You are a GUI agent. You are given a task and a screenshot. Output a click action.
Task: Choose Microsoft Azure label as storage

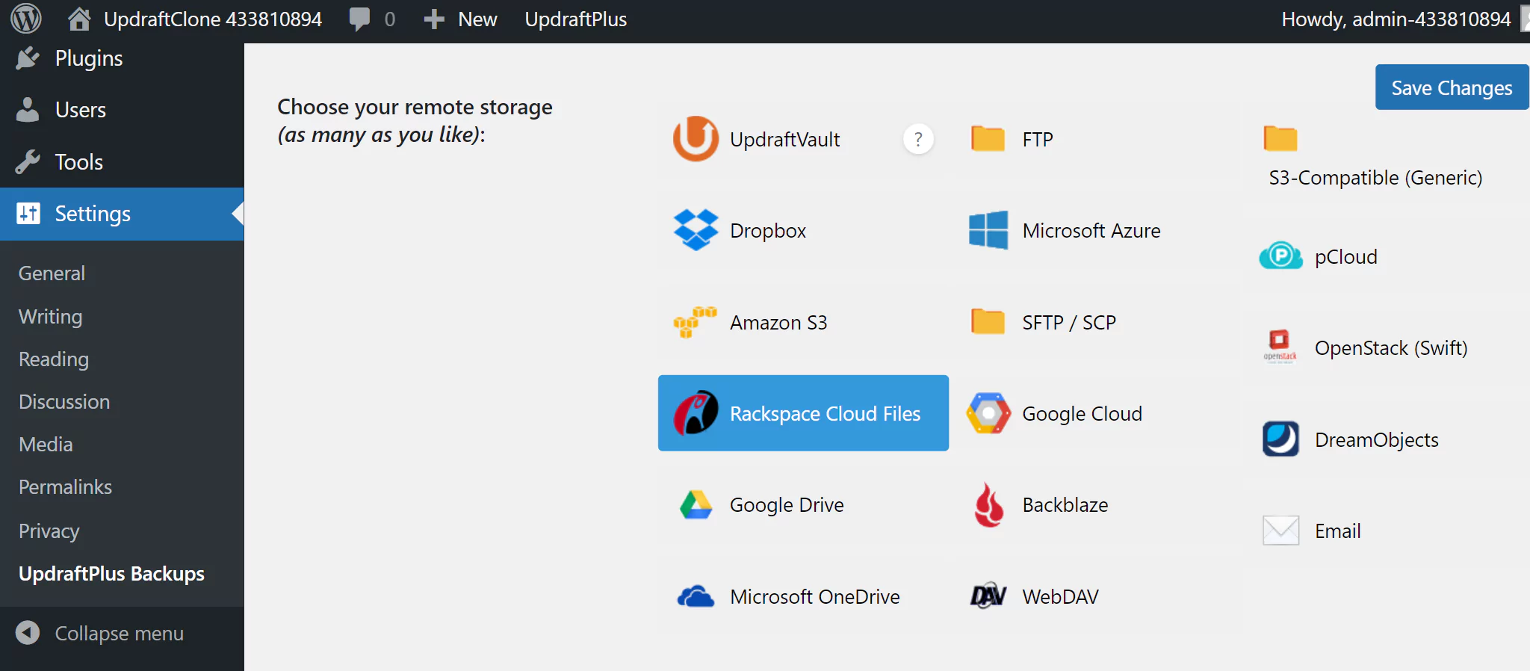point(1091,231)
